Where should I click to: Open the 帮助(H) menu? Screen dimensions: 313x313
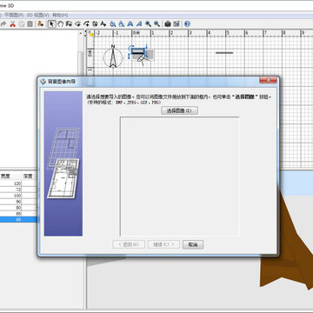pyautogui.click(x=60, y=15)
